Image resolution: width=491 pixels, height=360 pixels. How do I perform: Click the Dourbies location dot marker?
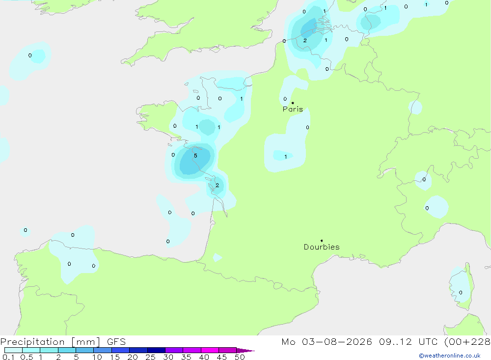[322, 241]
